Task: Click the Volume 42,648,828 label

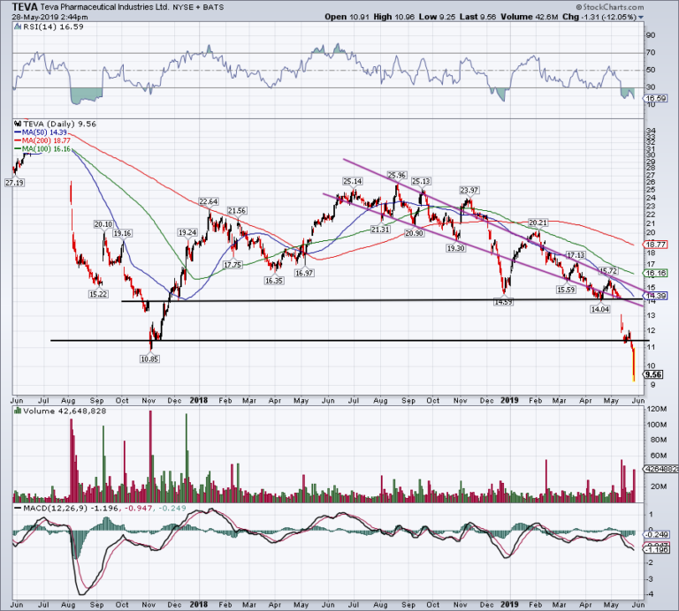Action: coord(61,411)
